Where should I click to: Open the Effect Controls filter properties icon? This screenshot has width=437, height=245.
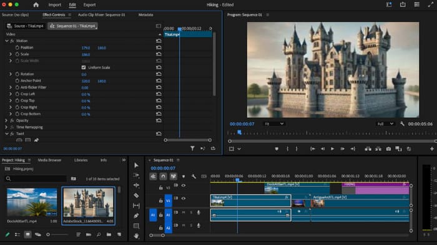tap(192, 148)
